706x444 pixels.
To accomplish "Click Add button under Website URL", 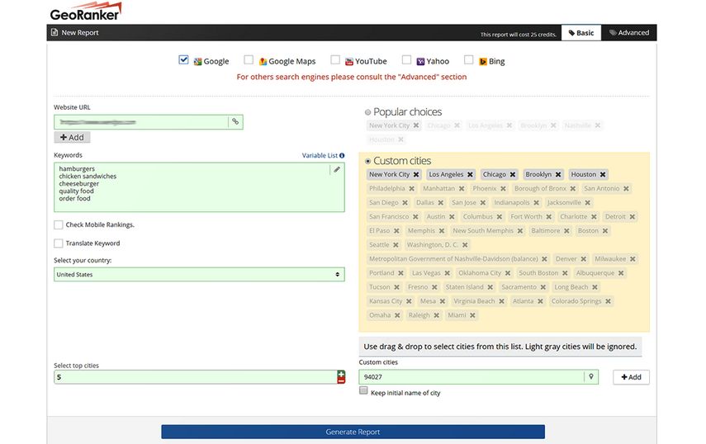I will pos(72,137).
